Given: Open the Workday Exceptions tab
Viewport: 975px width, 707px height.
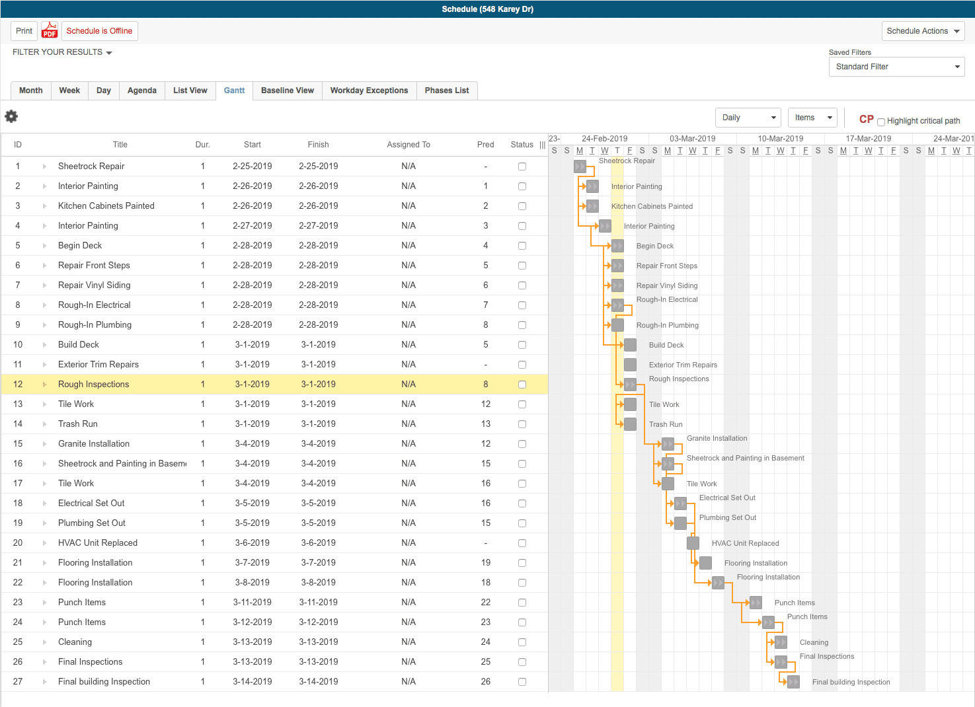Looking at the screenshot, I should 370,91.
